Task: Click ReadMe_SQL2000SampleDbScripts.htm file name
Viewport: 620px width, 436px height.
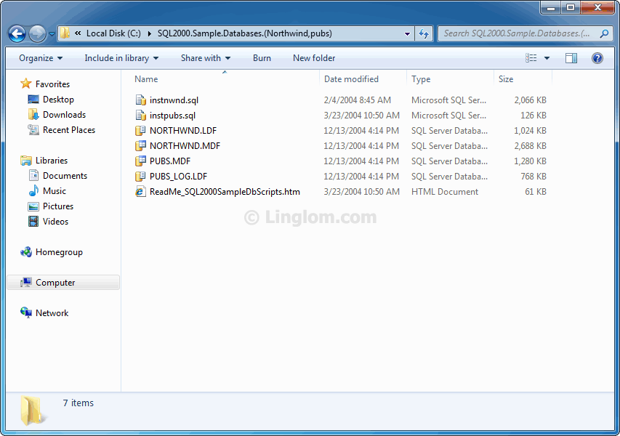Action: 225,192
